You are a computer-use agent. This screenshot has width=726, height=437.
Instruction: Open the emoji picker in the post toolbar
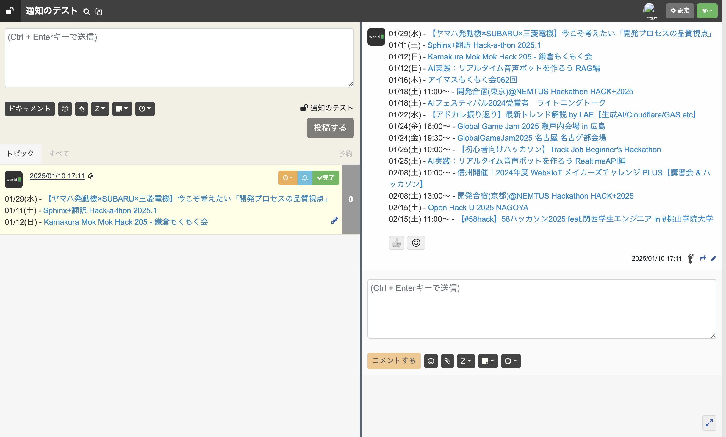pyautogui.click(x=65, y=109)
